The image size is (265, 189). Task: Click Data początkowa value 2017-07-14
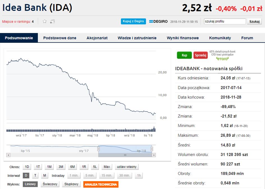(231, 88)
